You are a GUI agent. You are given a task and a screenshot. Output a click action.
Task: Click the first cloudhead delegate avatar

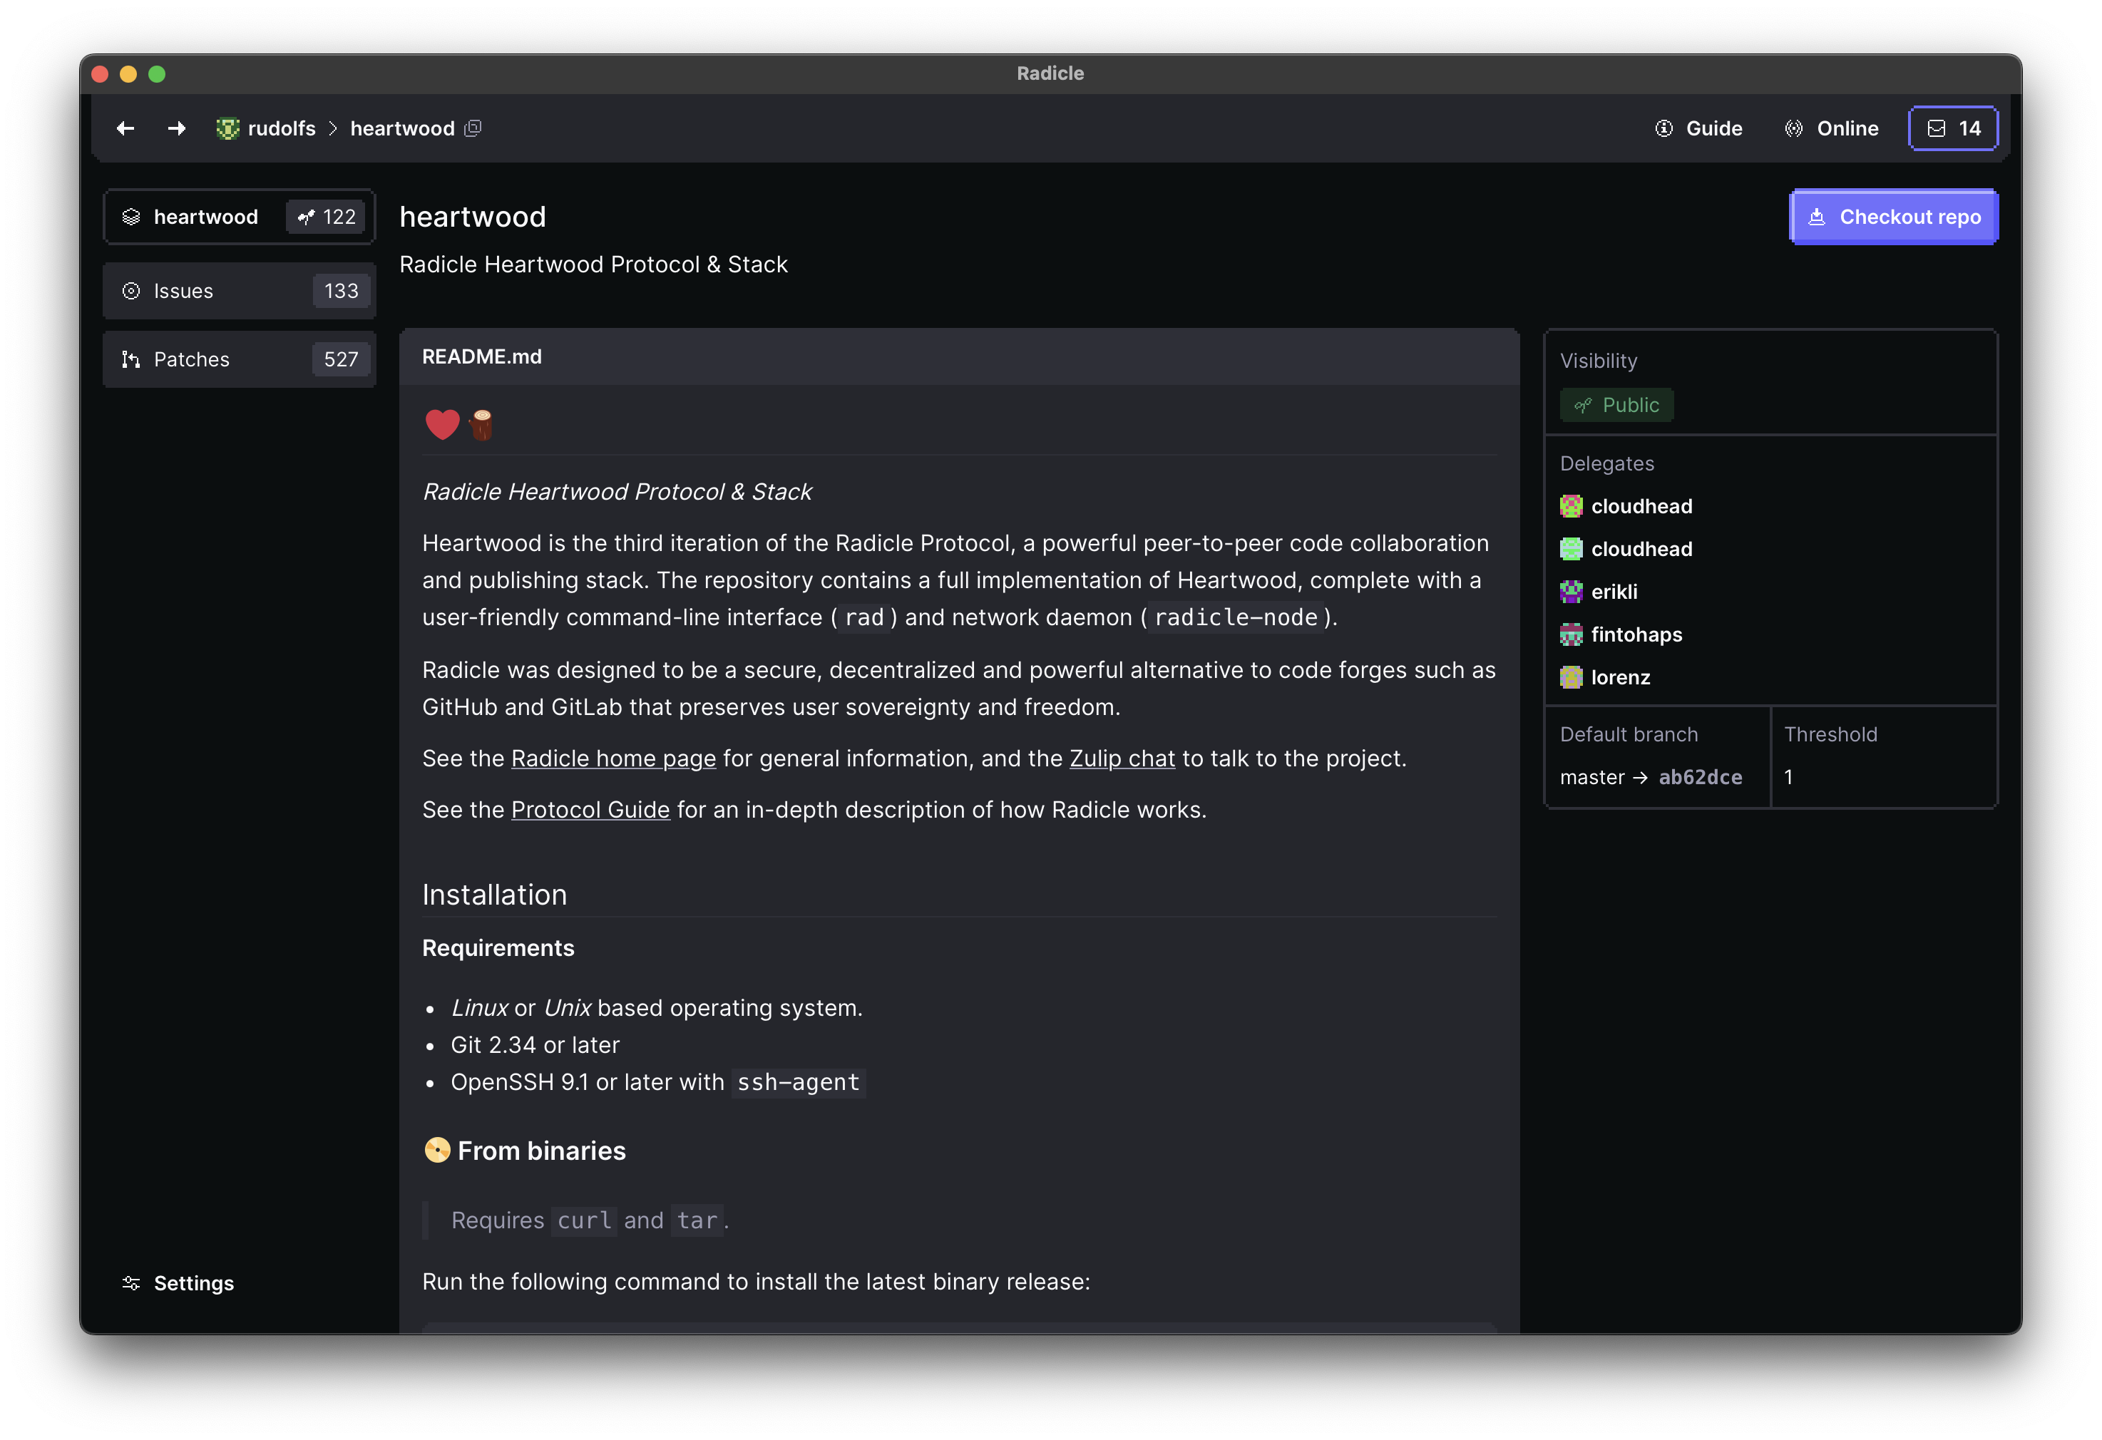[x=1572, y=507]
